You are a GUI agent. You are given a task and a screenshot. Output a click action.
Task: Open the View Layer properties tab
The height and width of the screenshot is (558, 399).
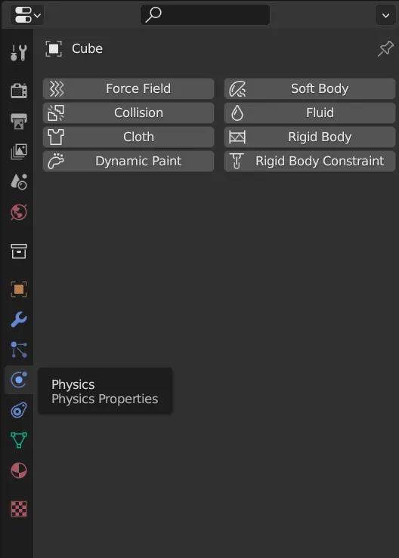tap(19, 152)
